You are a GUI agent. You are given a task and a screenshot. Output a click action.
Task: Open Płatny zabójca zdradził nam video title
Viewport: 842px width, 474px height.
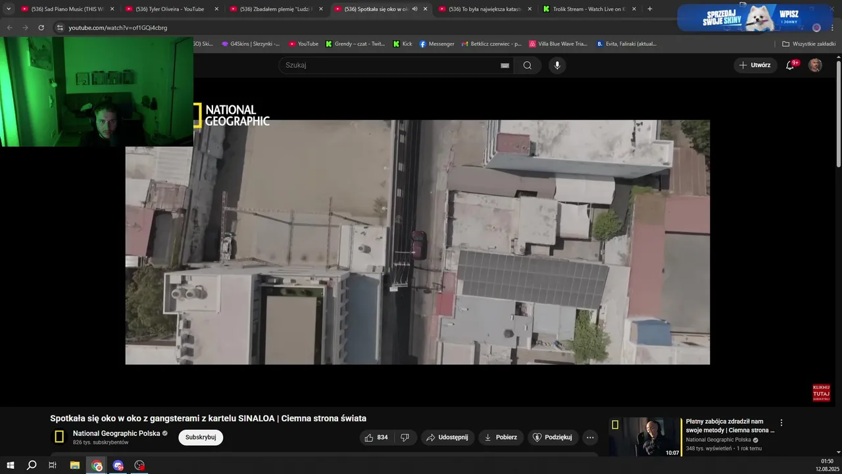[x=730, y=426]
